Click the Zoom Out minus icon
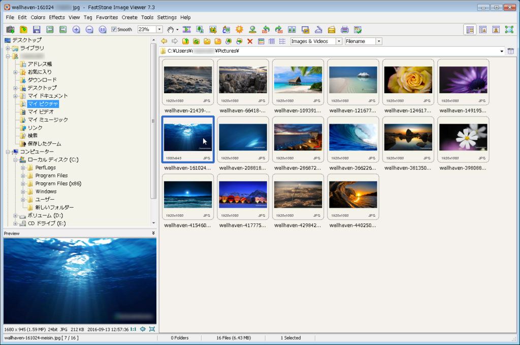The image size is (520, 345). coord(89,30)
